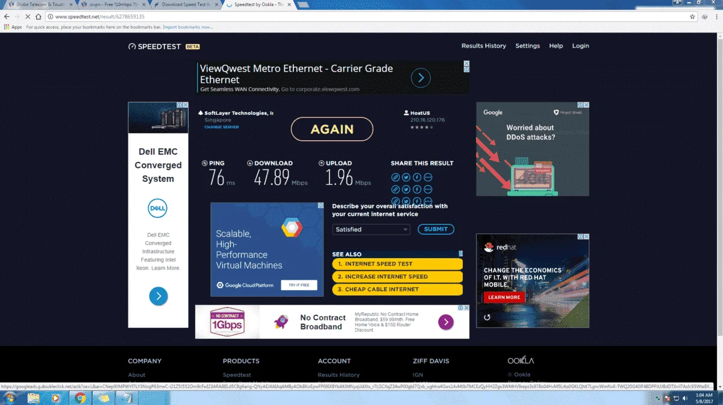Click the 1. Internet Speed Test link
The height and width of the screenshot is (405, 723).
(x=397, y=264)
